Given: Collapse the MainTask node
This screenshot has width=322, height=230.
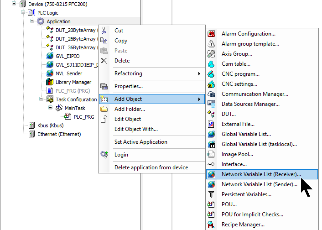Looking at the screenshot, I should point(50,108).
